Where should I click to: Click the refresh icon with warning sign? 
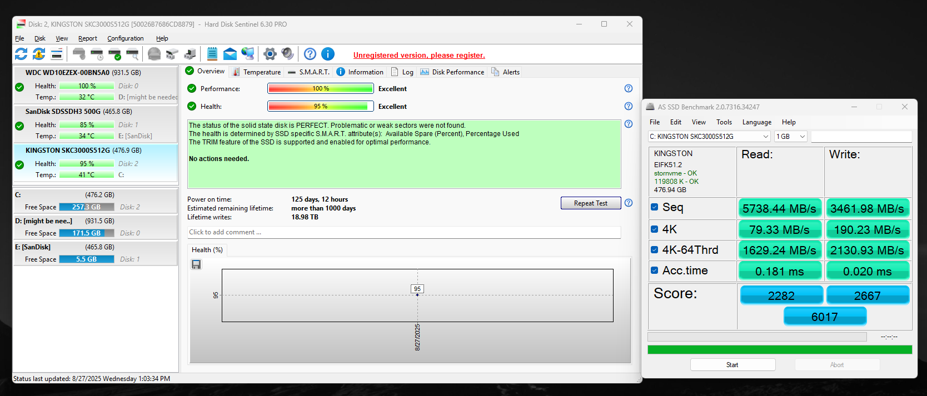[39, 54]
